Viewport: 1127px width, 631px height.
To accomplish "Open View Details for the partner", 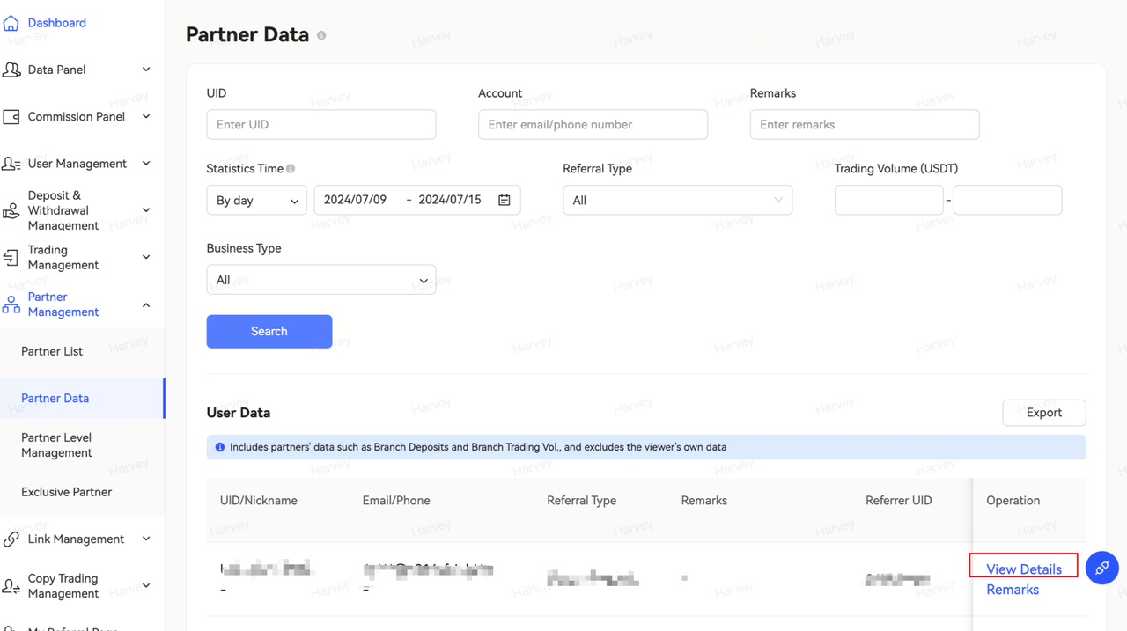I will click(1023, 569).
